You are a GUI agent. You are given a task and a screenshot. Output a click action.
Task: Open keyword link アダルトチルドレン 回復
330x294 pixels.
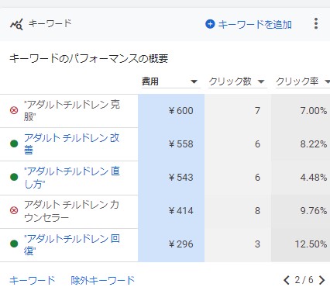coord(71,244)
